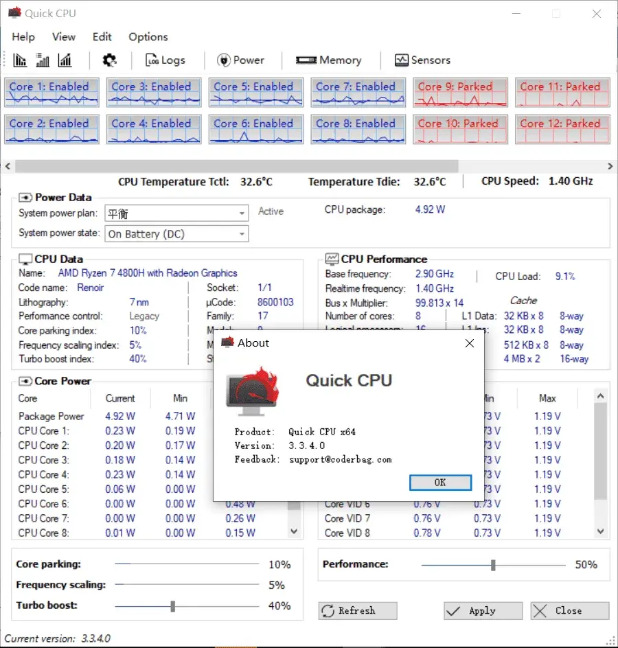
Task: Click the Quick CPU logo in About dialog
Action: 253,392
